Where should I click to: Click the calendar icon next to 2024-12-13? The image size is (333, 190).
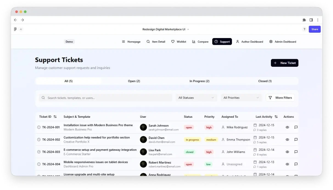point(255,162)
